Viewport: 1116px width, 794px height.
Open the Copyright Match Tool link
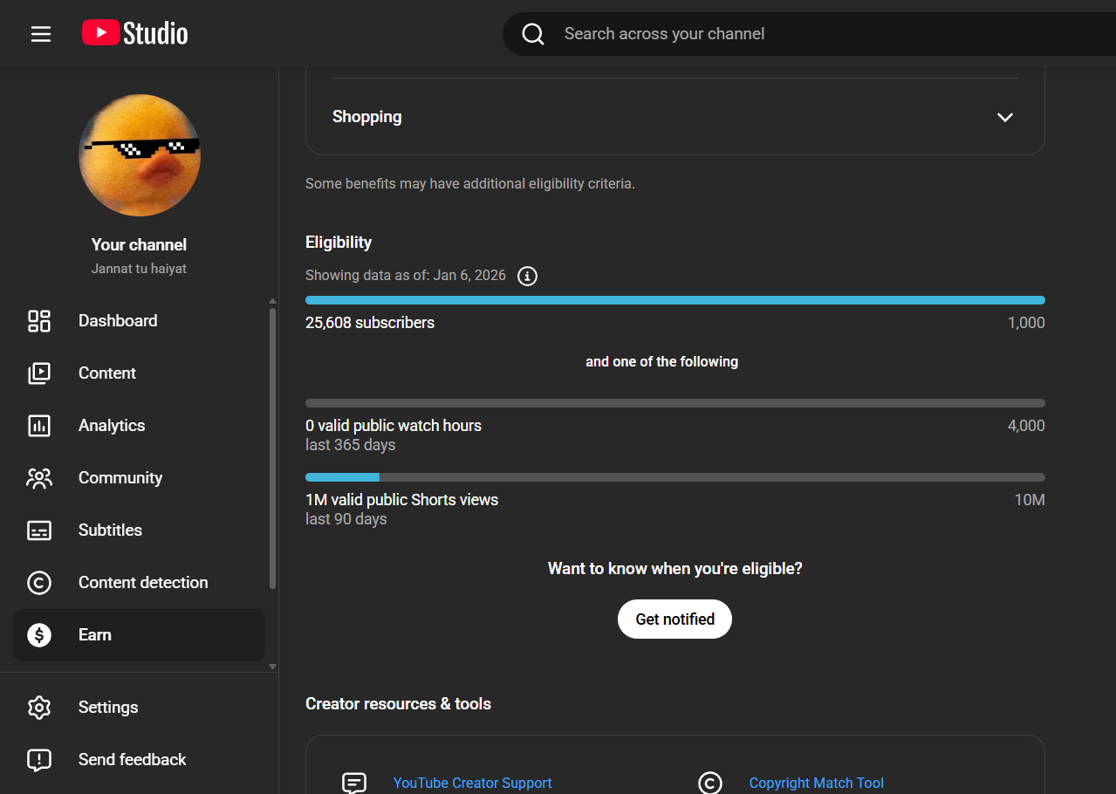pyautogui.click(x=816, y=783)
